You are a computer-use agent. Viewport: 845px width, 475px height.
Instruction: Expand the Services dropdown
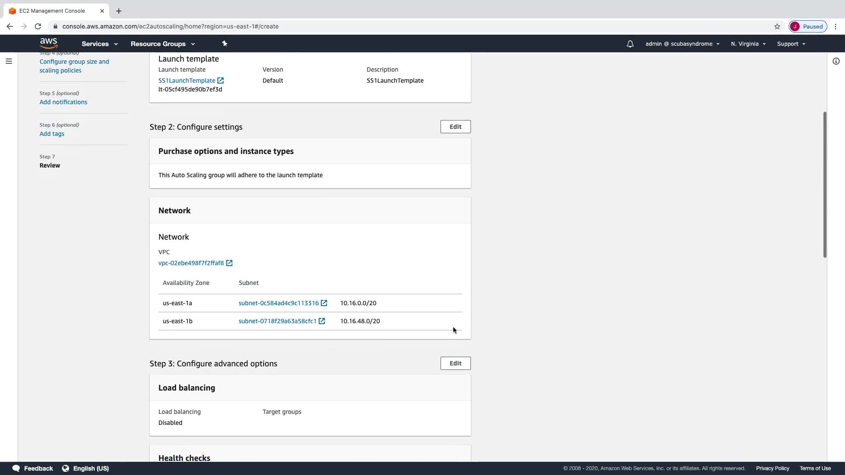click(99, 44)
